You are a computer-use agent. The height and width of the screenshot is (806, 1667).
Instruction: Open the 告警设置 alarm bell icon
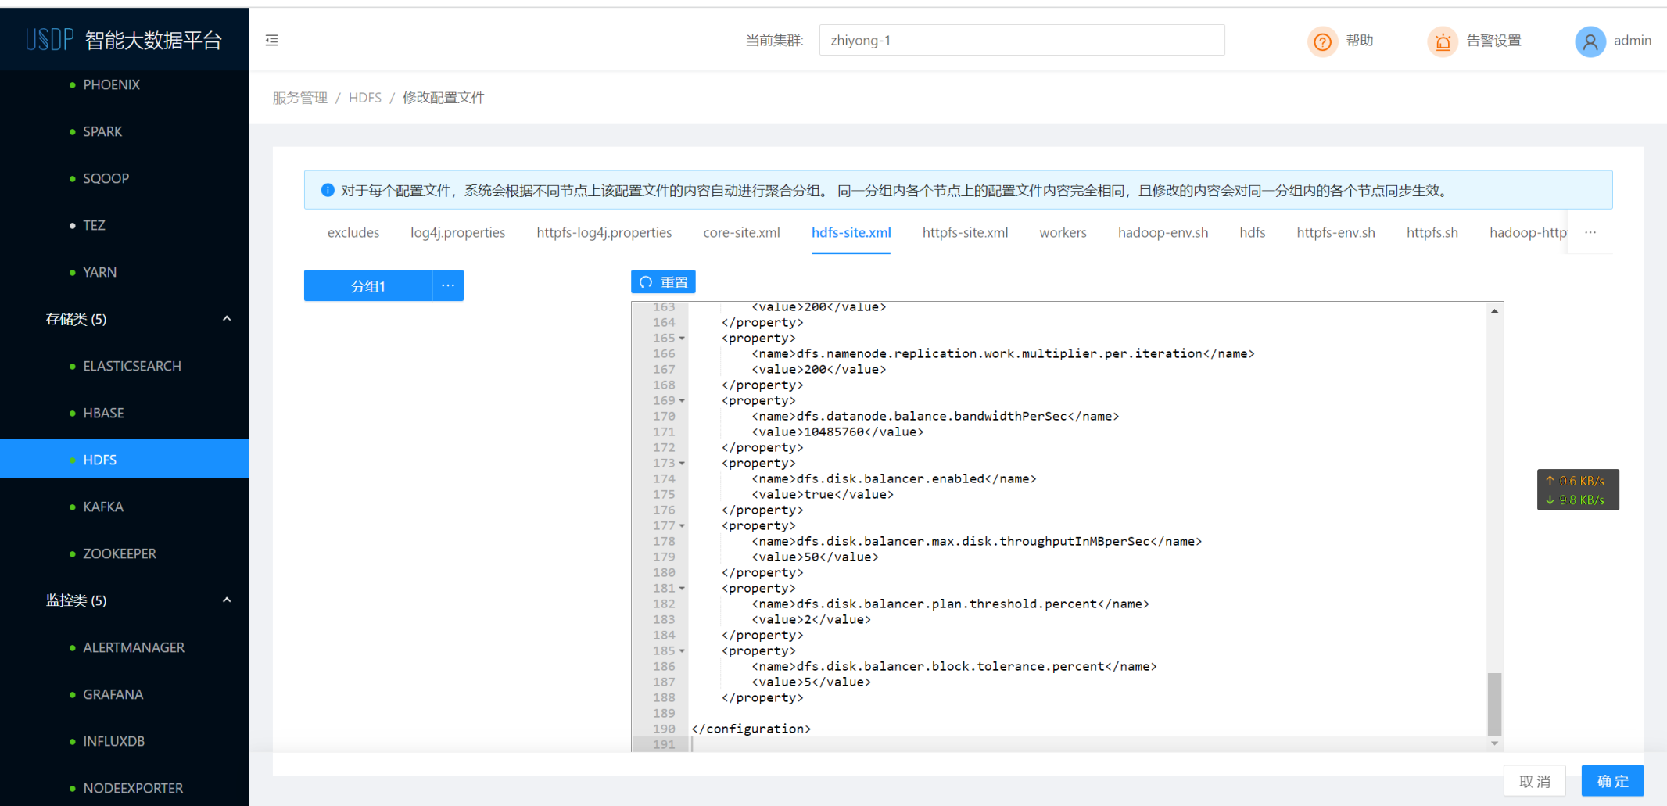pyautogui.click(x=1443, y=41)
